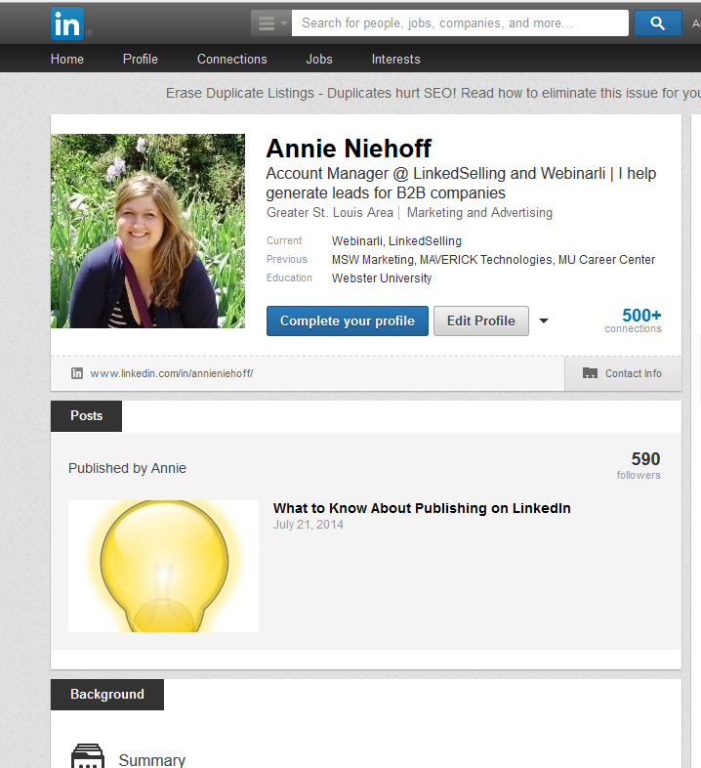701x768 pixels.
Task: Click the magnifying glass search button
Action: pos(657,23)
